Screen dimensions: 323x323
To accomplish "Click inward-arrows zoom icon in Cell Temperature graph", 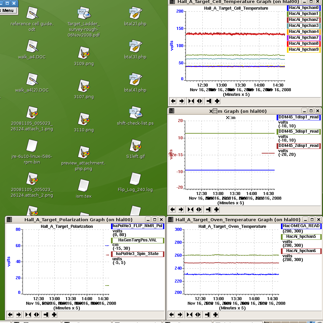I will [191, 101].
